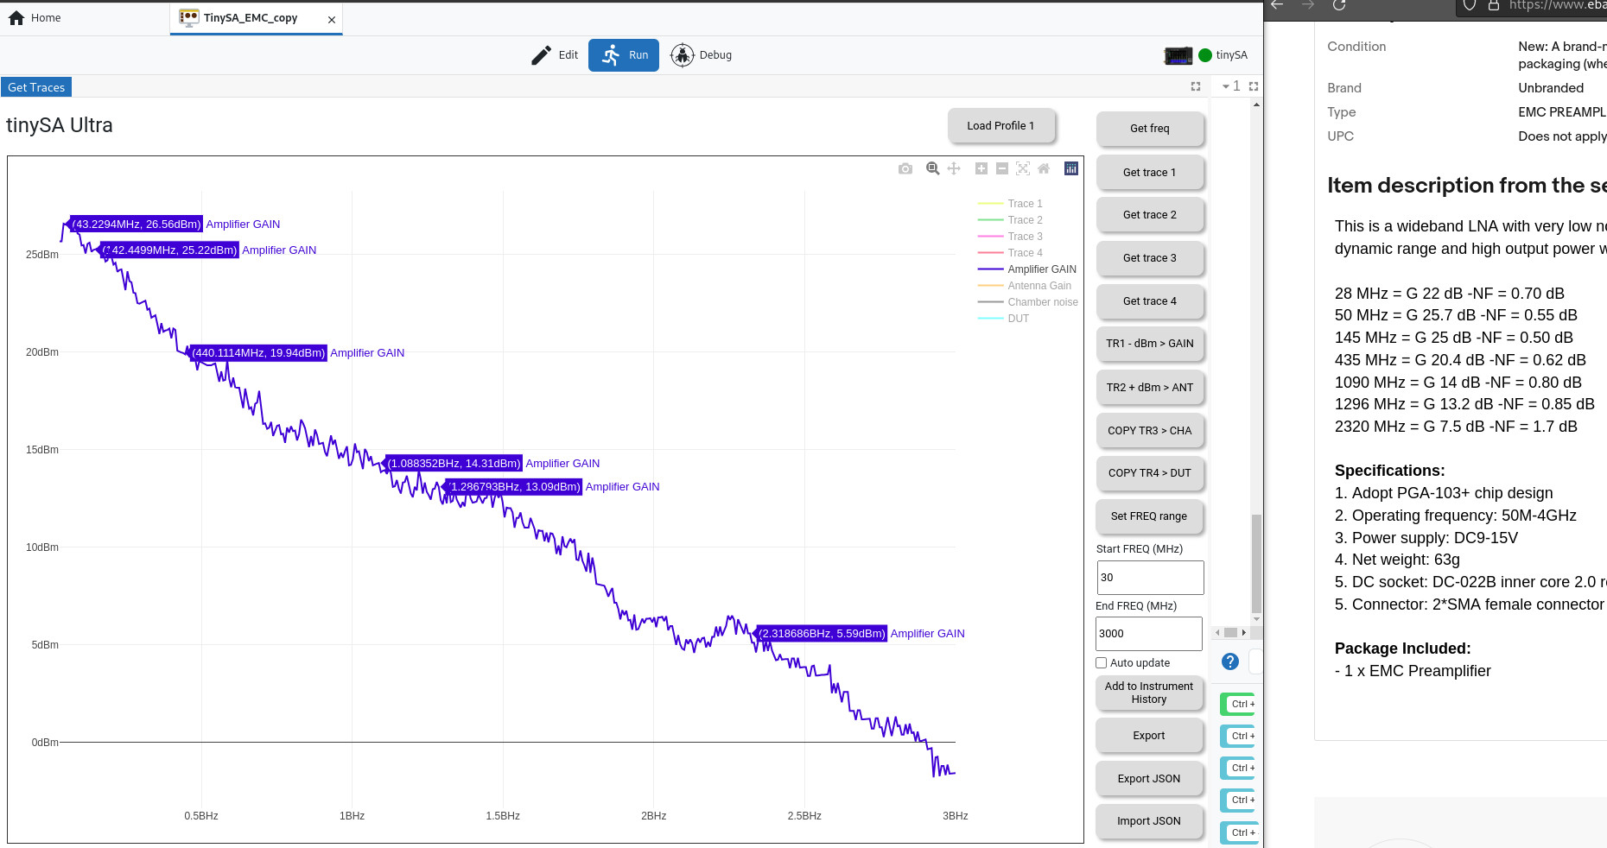Screen dimensions: 1607x848
Task: Close the TinySA_EMC_copy tab
Action: 332,19
